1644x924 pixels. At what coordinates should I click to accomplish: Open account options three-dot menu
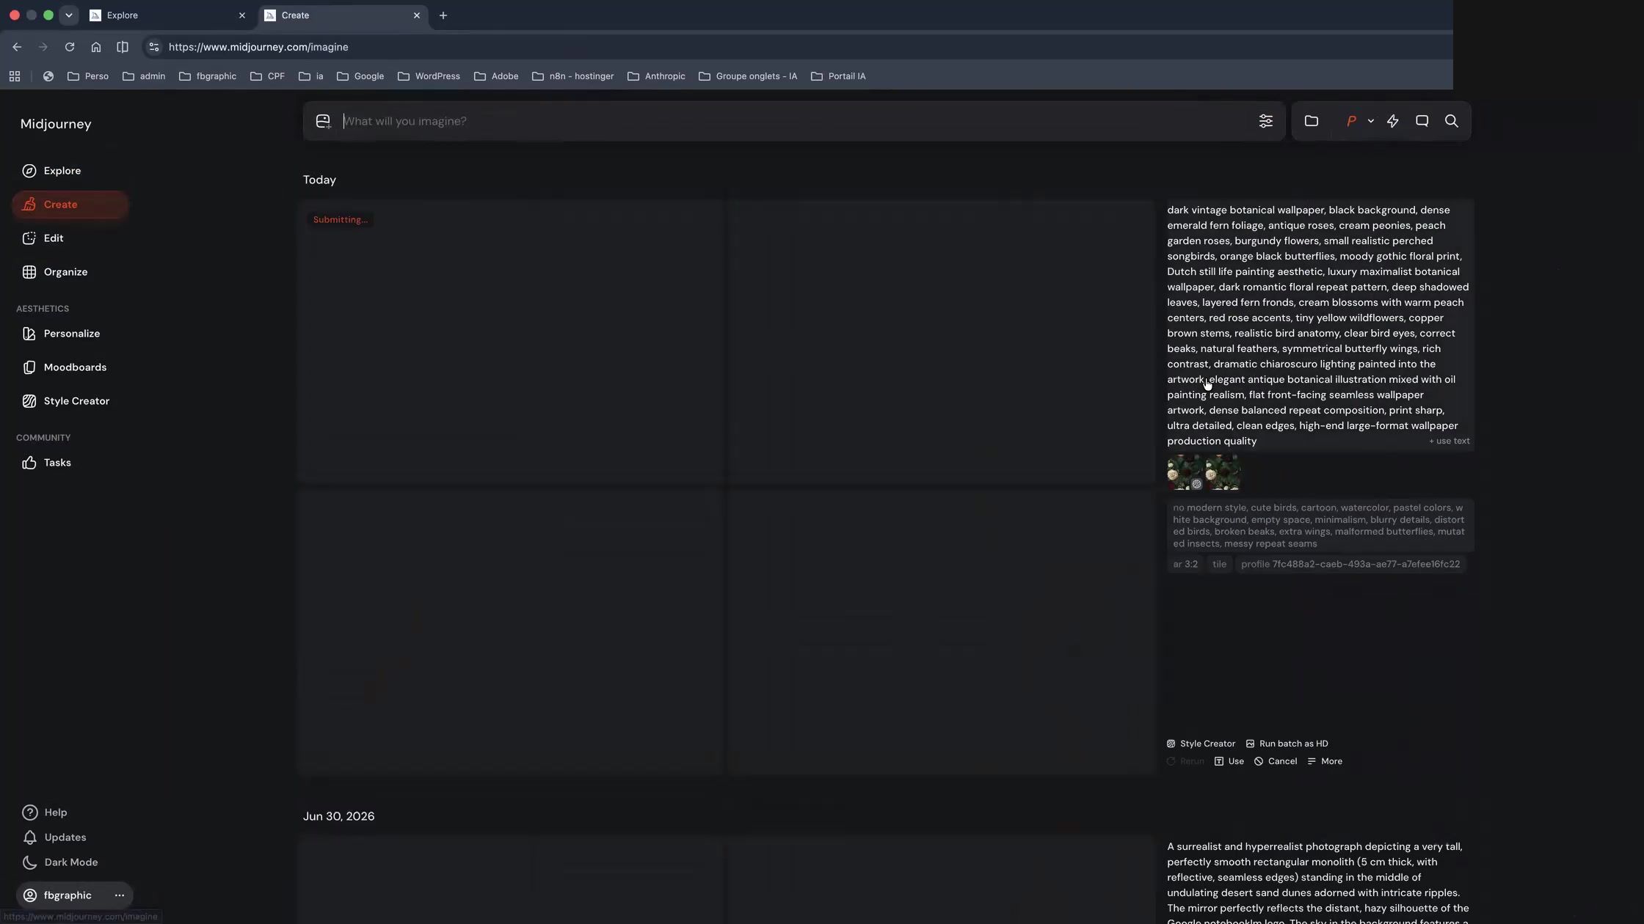[x=120, y=895]
